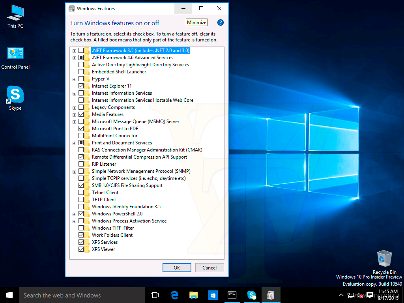
Task: Select the Embedded Shell Launcher row text
Action: (x=119, y=72)
